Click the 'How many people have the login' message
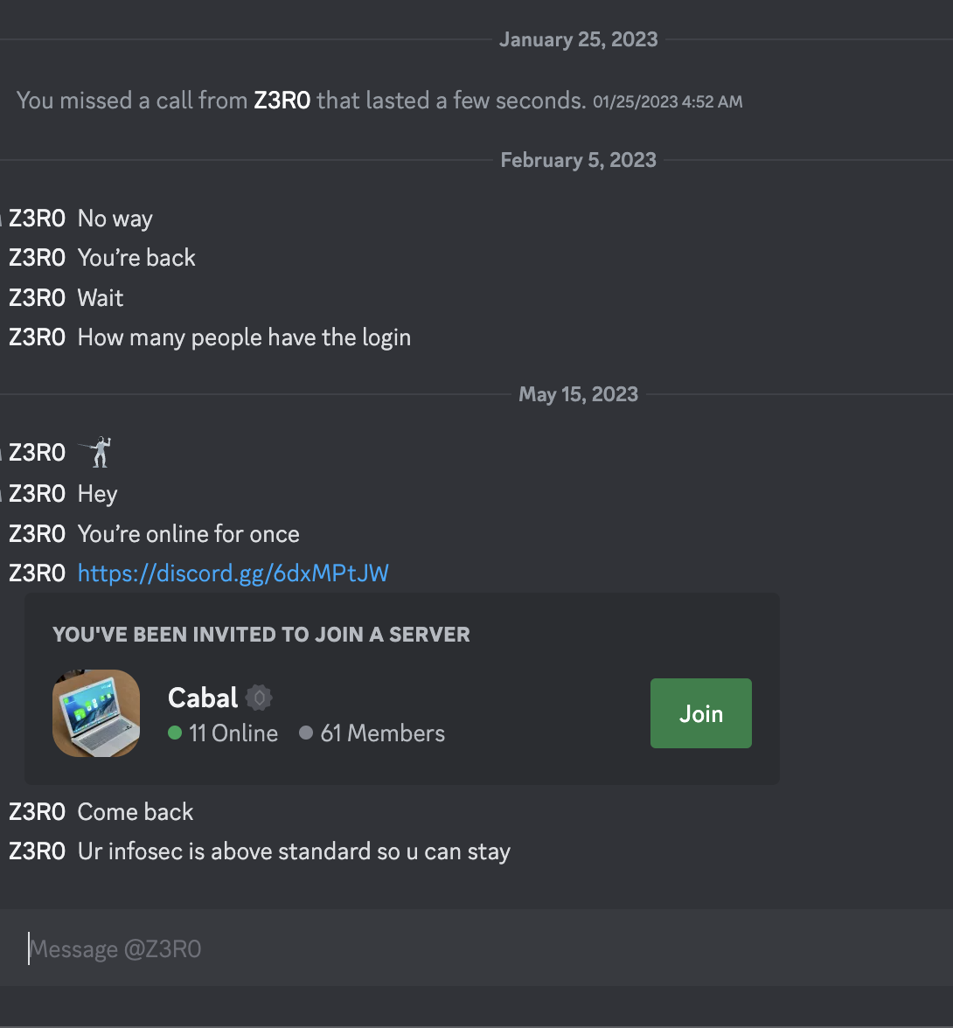The image size is (953, 1028). click(x=244, y=337)
